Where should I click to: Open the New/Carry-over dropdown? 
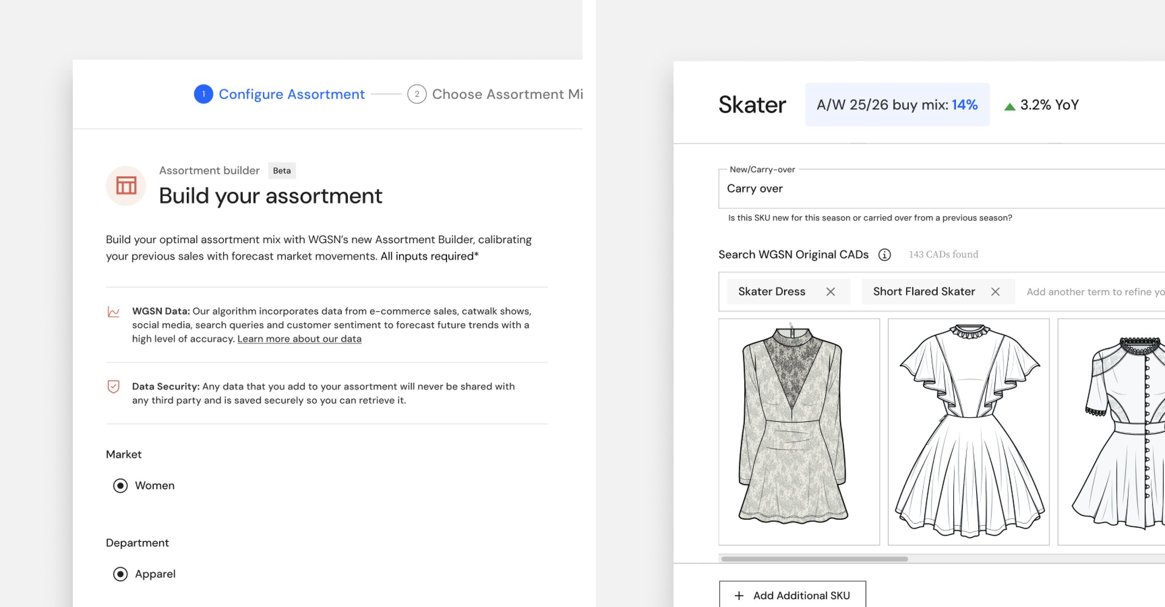942,188
